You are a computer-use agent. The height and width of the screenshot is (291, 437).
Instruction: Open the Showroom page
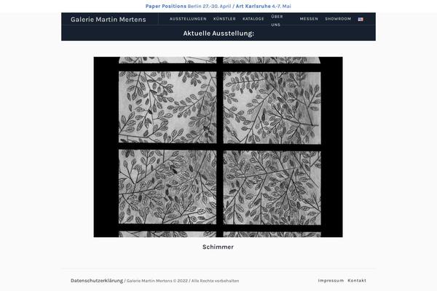338,19
